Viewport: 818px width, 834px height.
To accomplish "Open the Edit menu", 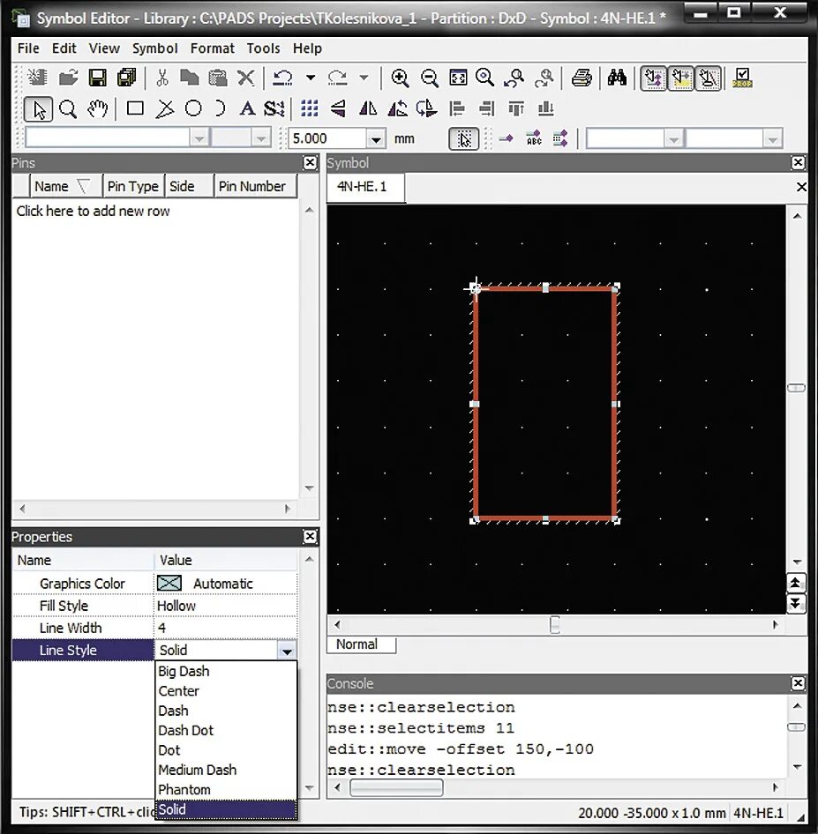I will (64, 48).
